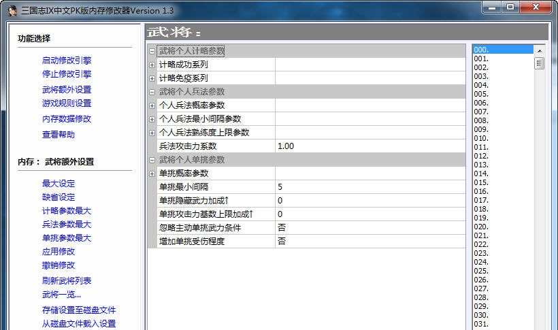Close the modifier window
Viewport: 558px width, 330px height.
point(536,7)
